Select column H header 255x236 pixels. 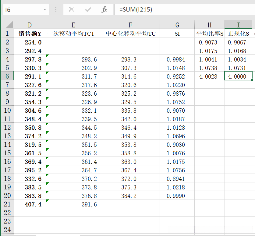210,25
